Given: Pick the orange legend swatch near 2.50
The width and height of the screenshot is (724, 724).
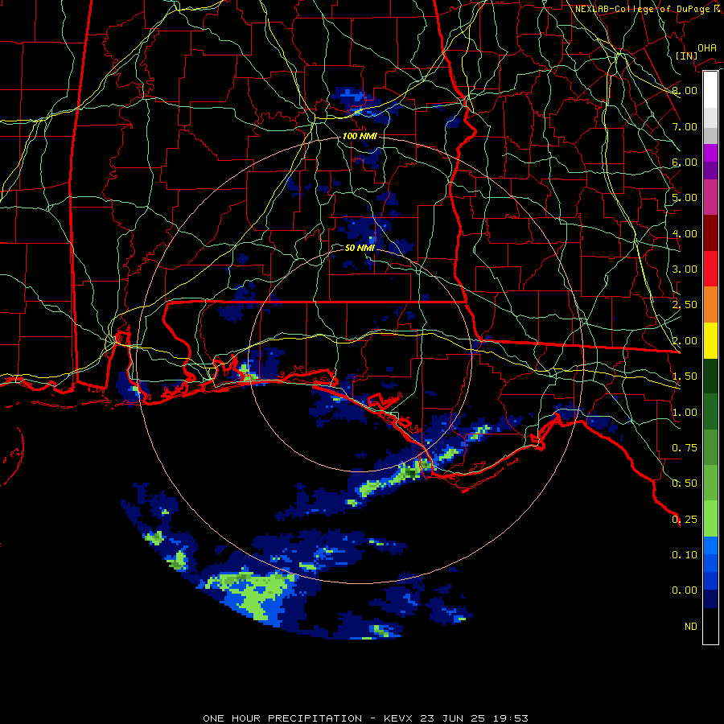Looking at the screenshot, I should pyautogui.click(x=710, y=305).
